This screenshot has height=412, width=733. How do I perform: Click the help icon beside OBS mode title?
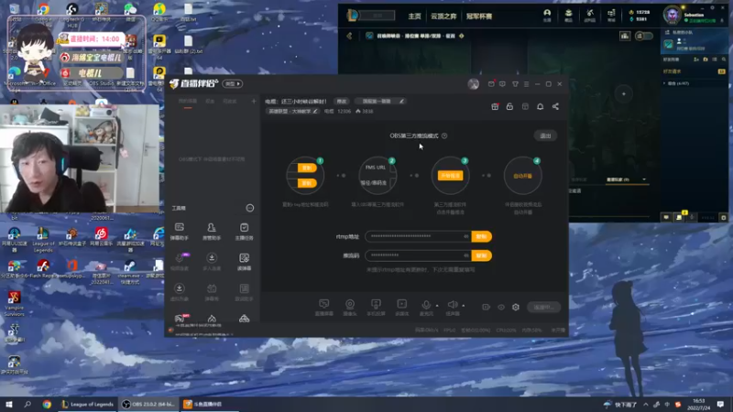pos(444,136)
